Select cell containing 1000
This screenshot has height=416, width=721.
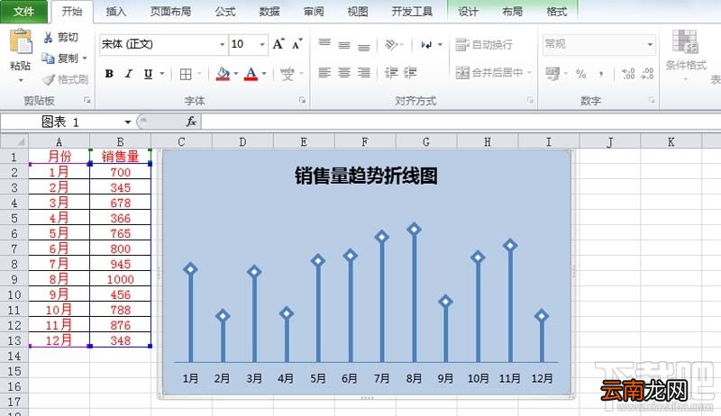[x=120, y=279]
